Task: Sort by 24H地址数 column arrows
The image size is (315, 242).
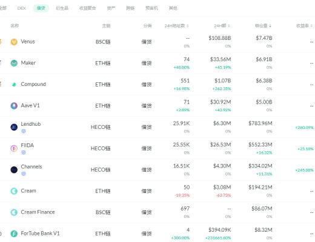Action: 188,26
